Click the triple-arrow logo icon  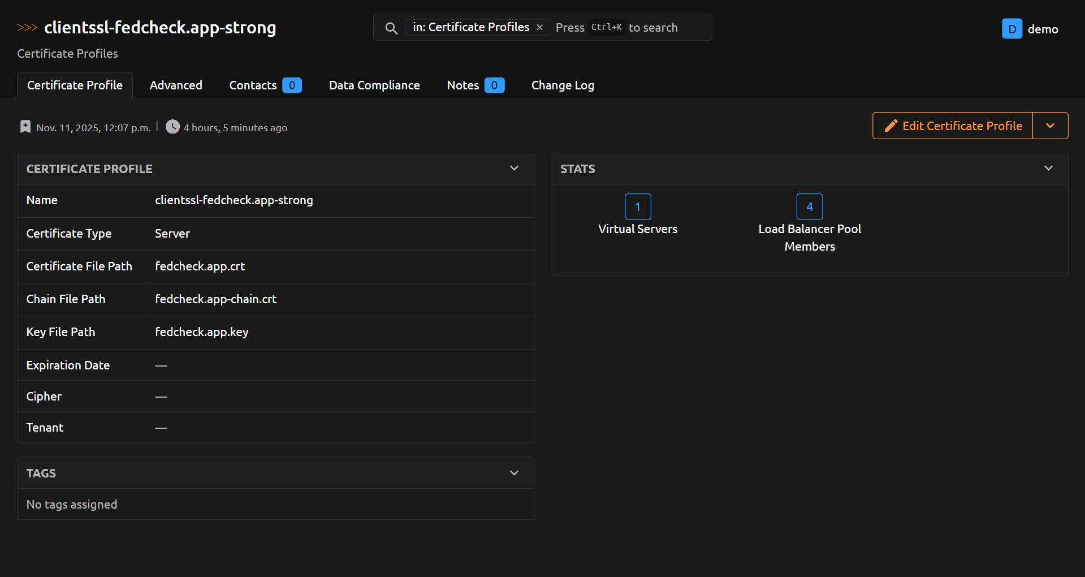point(27,28)
